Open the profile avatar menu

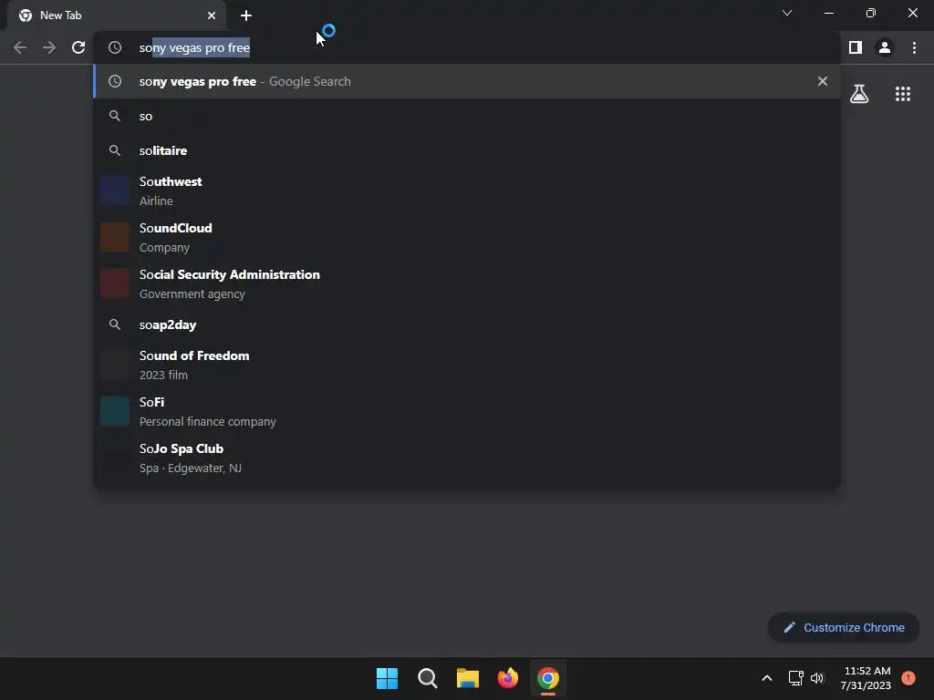[885, 47]
